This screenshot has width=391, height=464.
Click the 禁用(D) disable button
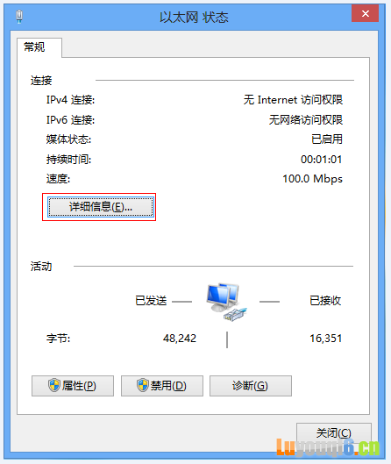pyautogui.click(x=162, y=386)
